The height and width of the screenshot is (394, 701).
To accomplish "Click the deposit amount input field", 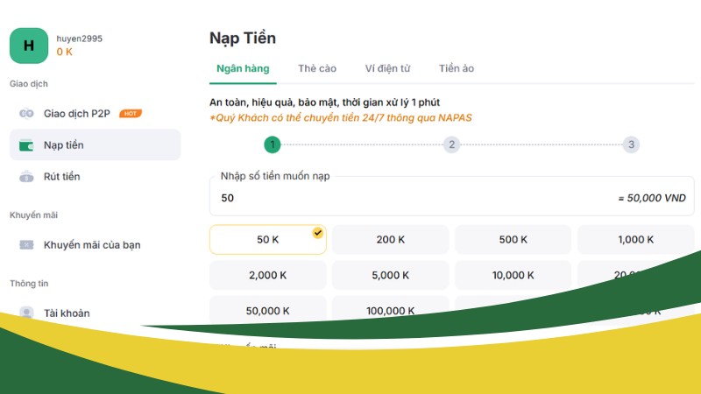I will coord(412,199).
